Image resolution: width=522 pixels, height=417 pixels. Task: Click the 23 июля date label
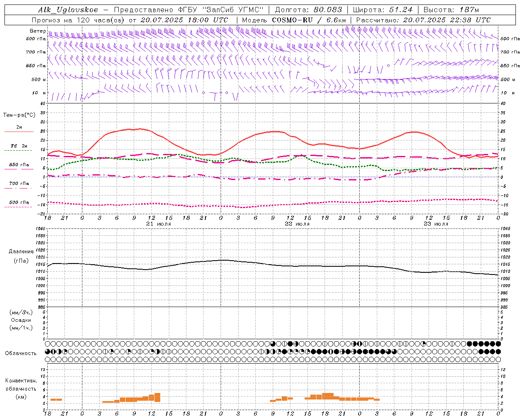pos(436,224)
